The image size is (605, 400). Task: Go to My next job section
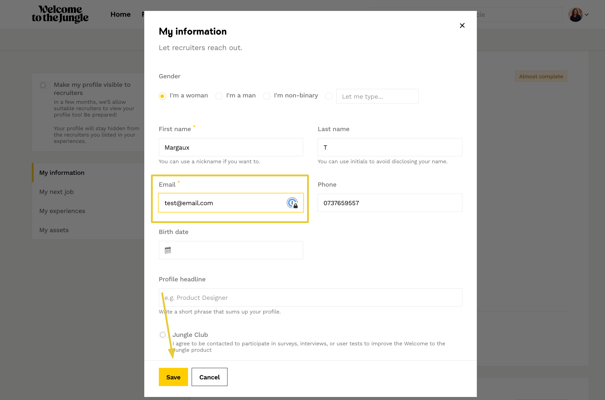pos(56,192)
